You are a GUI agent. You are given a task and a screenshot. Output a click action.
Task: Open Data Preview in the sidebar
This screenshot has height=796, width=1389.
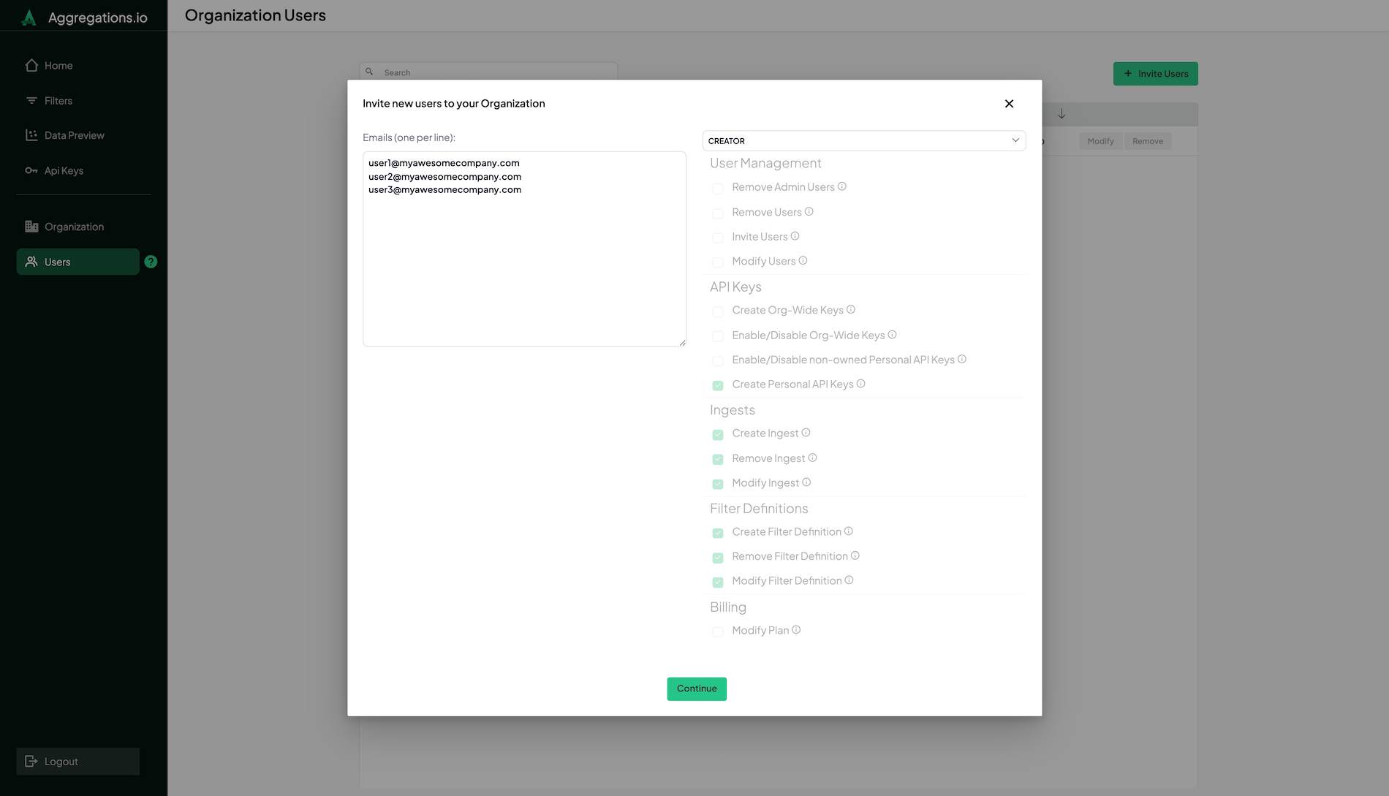(74, 136)
